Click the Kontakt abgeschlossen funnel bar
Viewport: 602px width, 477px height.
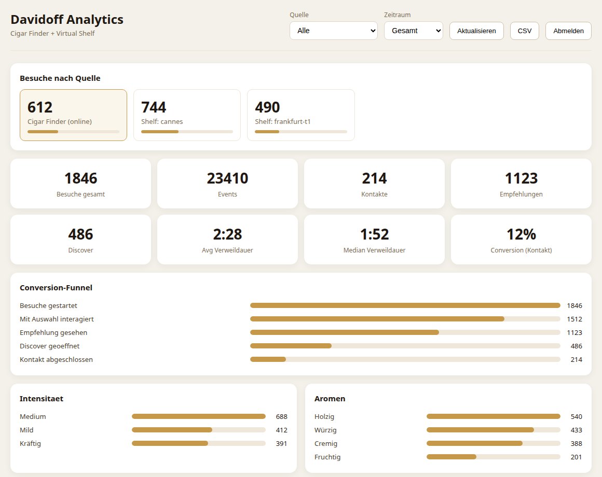405,359
